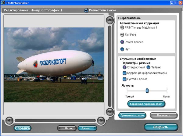Choose the 'Пейзаж' mode option
Image resolution: width=183 pixels, height=136 pixels.
click(x=148, y=67)
